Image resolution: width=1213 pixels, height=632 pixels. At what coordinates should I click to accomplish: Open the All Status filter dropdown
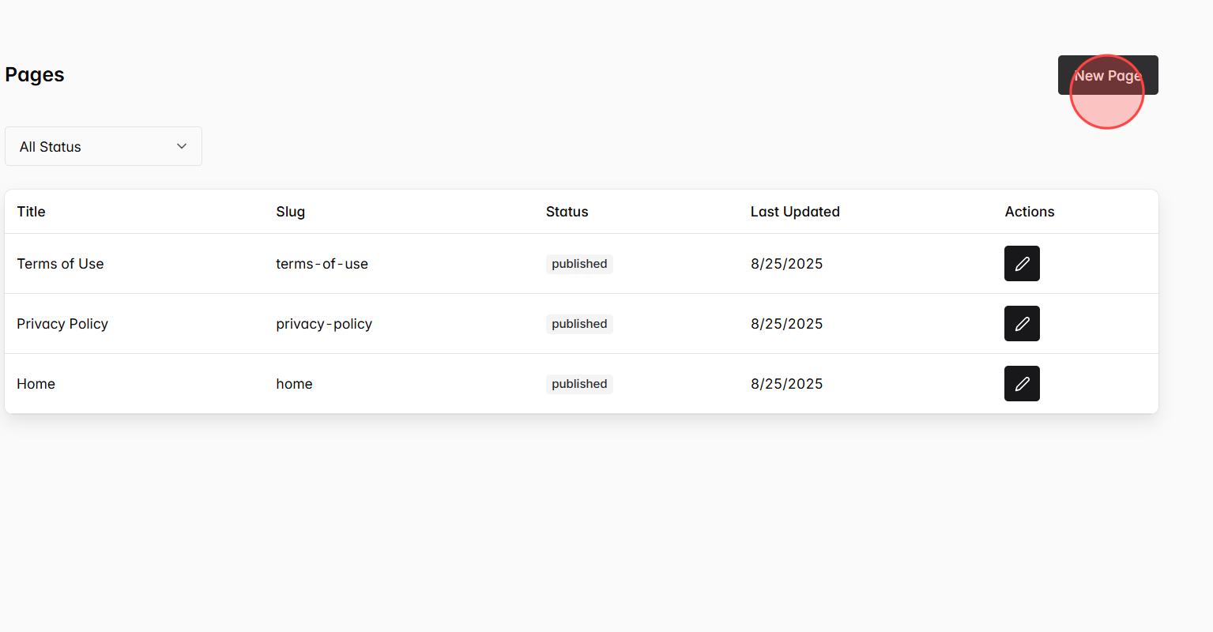coord(103,146)
